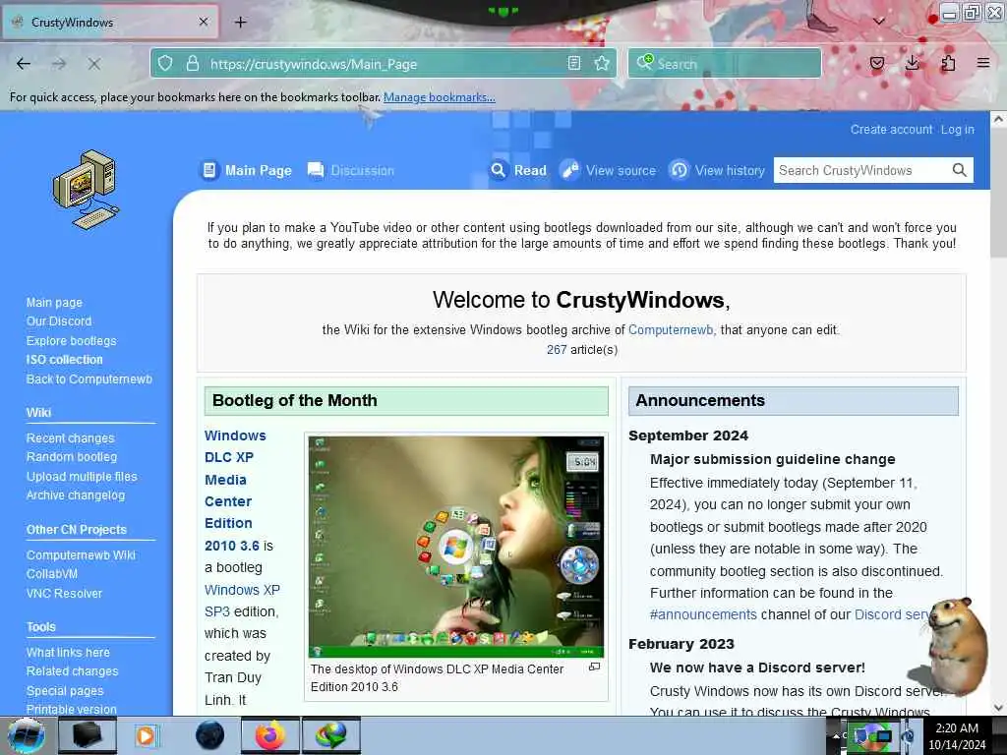Open the black box app in the taskbar
Image resolution: width=1007 pixels, height=755 pixels.
[88, 735]
